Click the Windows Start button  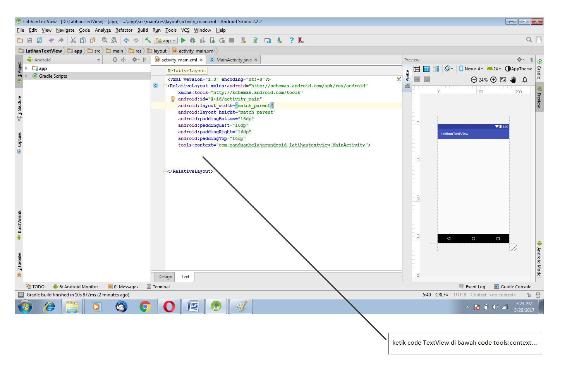coord(25,307)
